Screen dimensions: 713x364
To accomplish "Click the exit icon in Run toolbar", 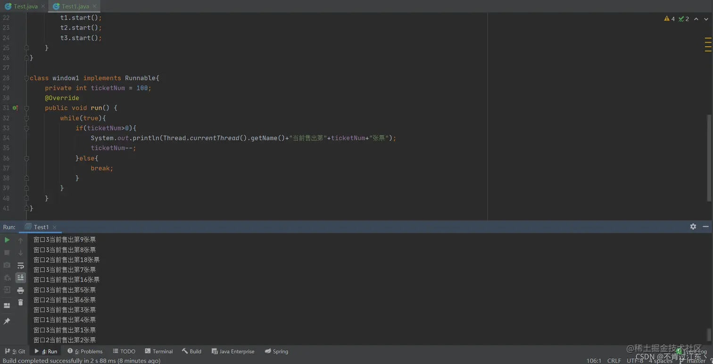I will click(7, 290).
